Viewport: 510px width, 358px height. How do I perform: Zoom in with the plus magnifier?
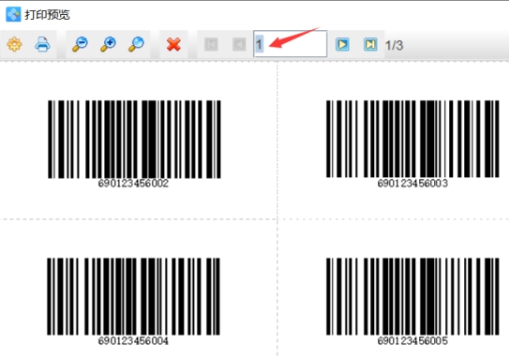click(x=108, y=44)
